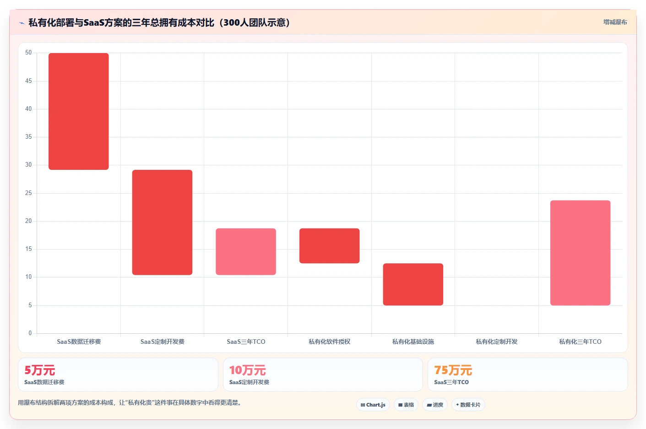Select the SaaS定制开发费 waterfall bar
The width and height of the screenshot is (646, 429).
click(x=162, y=223)
